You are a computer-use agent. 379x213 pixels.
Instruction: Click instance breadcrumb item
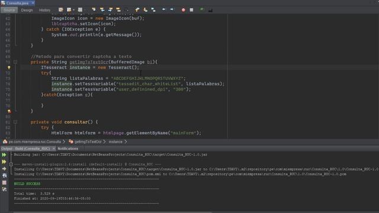click(115, 142)
